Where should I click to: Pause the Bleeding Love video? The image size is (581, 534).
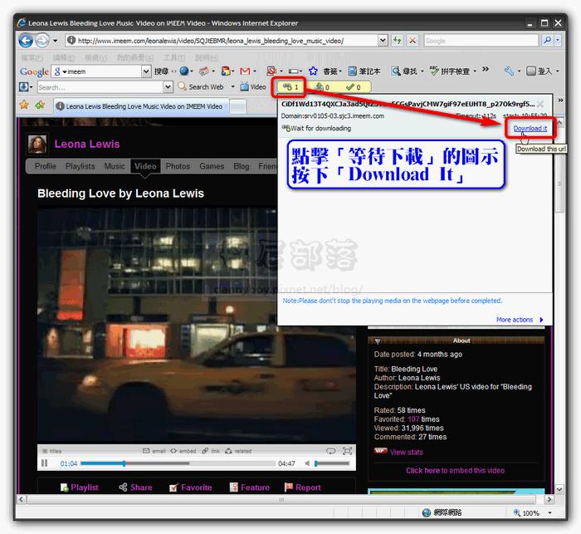(45, 463)
